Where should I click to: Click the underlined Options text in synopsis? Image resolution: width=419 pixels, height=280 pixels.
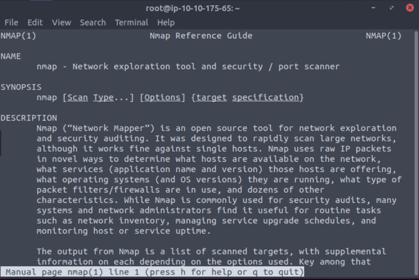[x=162, y=98]
